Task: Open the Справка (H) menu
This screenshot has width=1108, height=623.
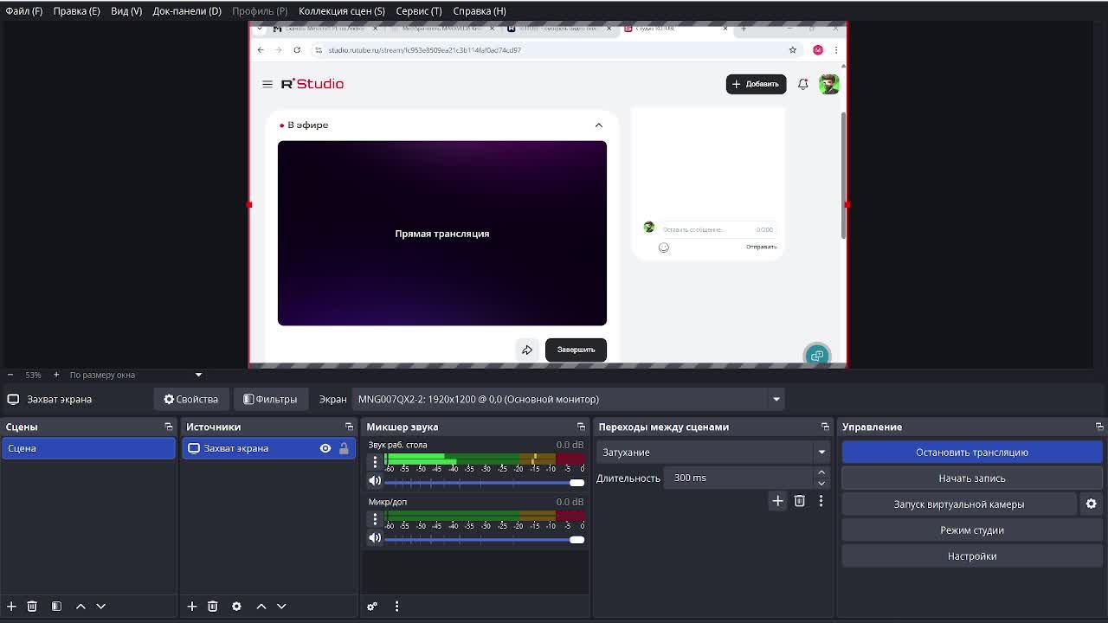Action: (480, 10)
